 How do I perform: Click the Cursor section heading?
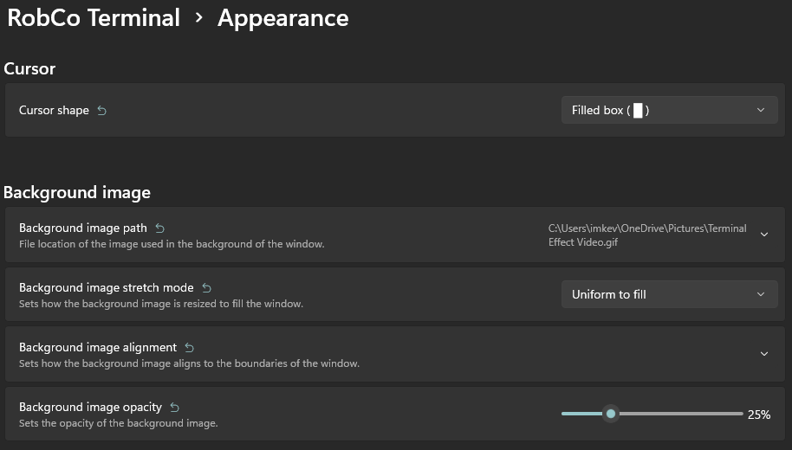click(x=29, y=68)
